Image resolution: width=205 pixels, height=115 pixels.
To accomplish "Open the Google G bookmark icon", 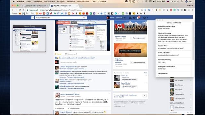I will tap(98, 13).
